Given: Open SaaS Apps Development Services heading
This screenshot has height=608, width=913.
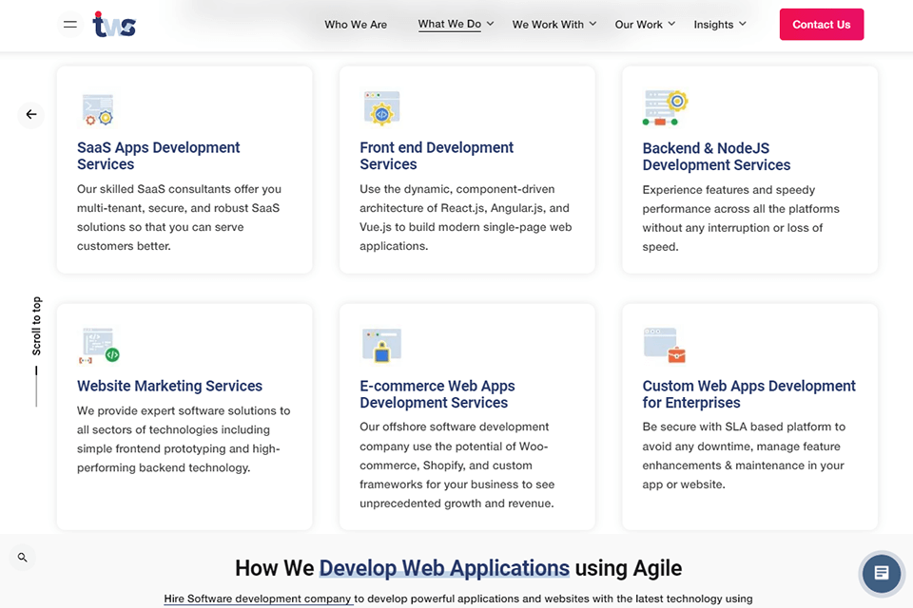Looking at the screenshot, I should [x=159, y=156].
